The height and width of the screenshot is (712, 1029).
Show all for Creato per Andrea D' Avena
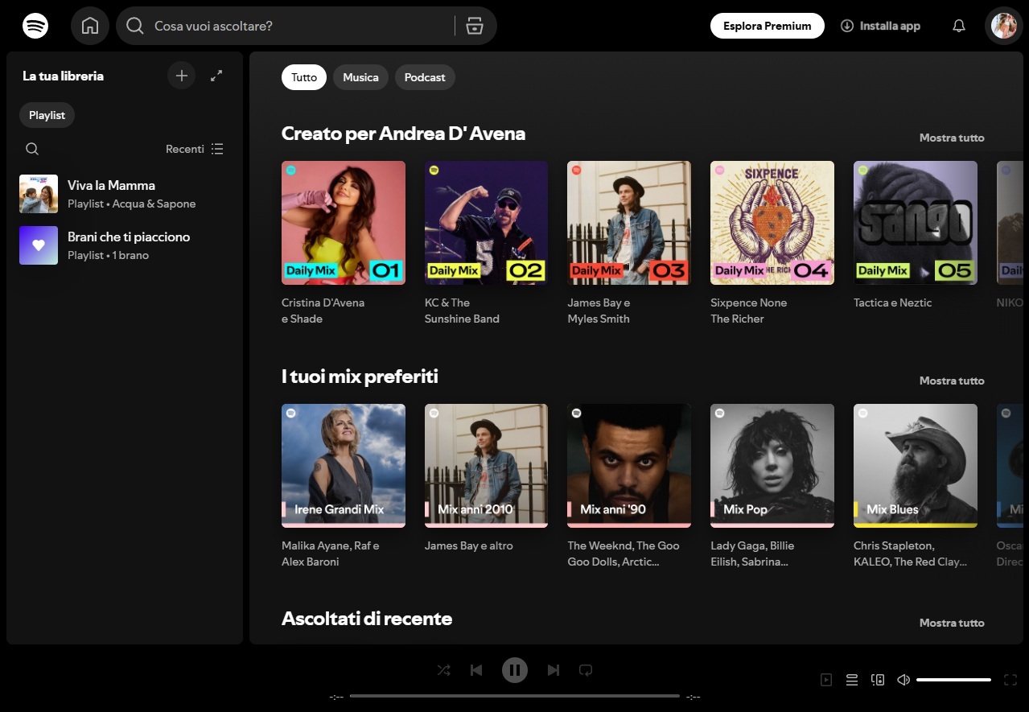pos(952,138)
